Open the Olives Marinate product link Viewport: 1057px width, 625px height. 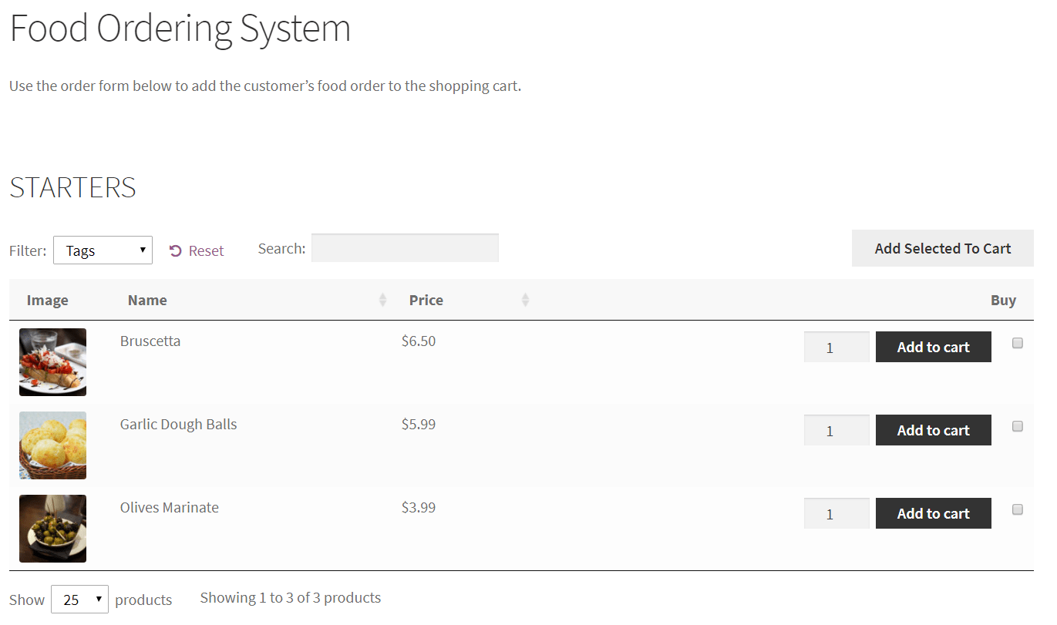169,507
